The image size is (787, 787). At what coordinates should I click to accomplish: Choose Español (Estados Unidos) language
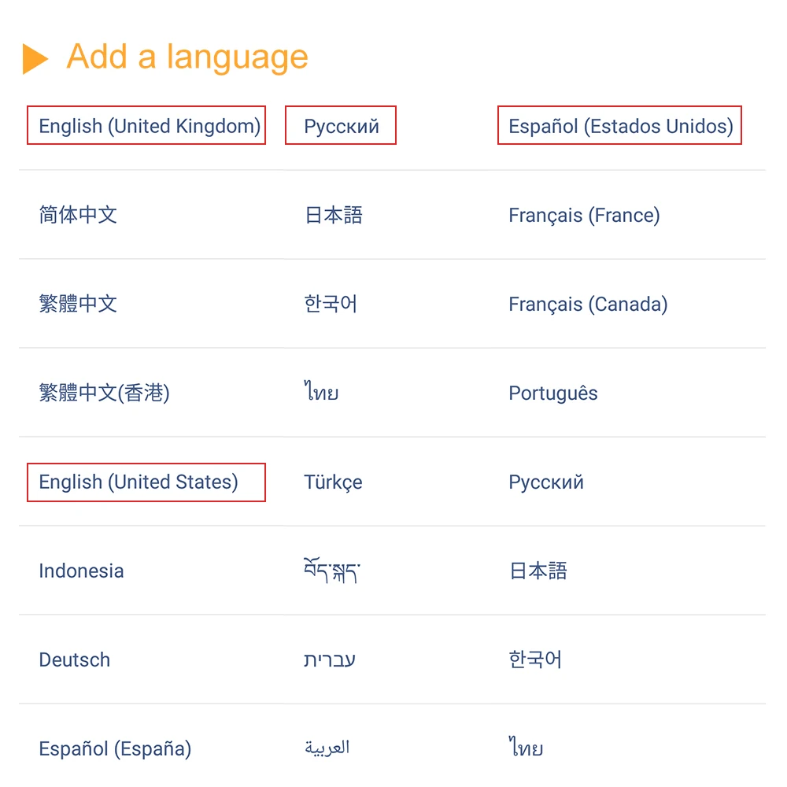point(620,126)
